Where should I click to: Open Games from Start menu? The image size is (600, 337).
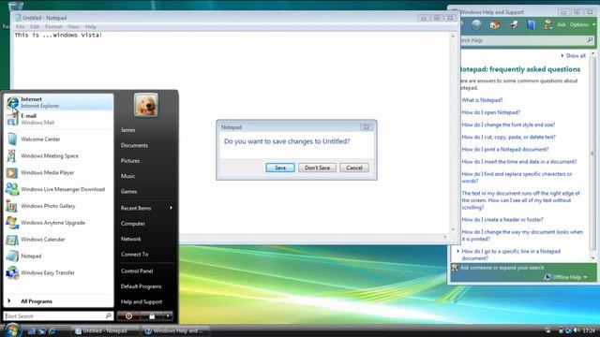128,191
